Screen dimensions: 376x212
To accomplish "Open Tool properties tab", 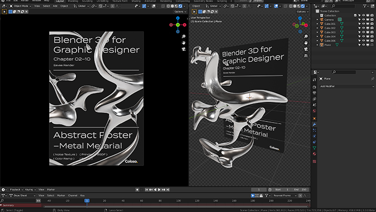I will 314,80.
